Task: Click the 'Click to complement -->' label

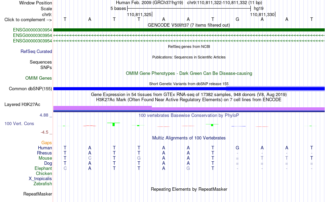Action: tap(28, 20)
